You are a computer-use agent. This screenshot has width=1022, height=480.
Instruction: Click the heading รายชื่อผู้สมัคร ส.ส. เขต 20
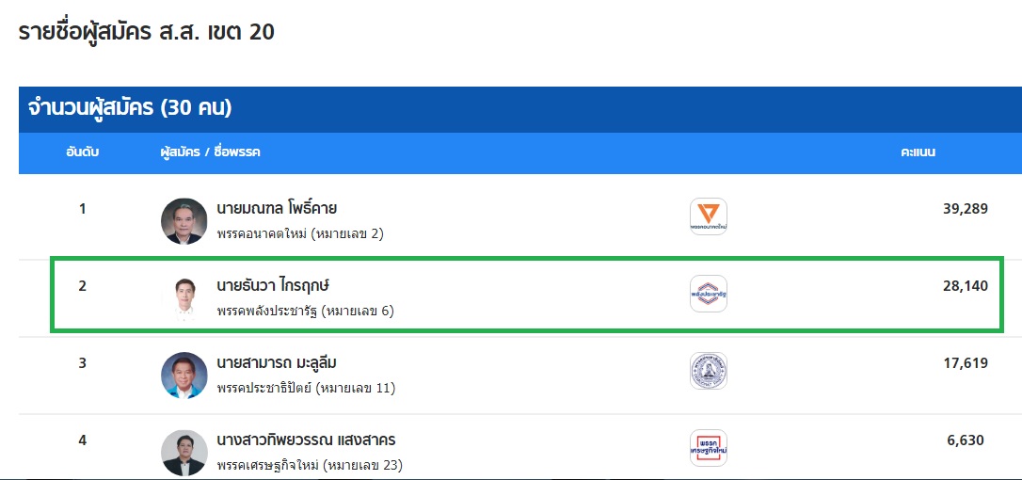pos(147,32)
